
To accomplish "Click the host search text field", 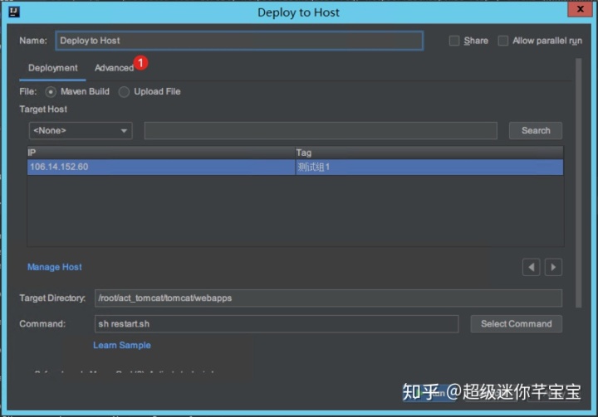I will point(321,131).
